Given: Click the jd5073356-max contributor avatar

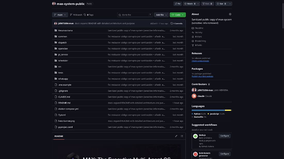Looking at the screenshot, I should coord(194,90).
